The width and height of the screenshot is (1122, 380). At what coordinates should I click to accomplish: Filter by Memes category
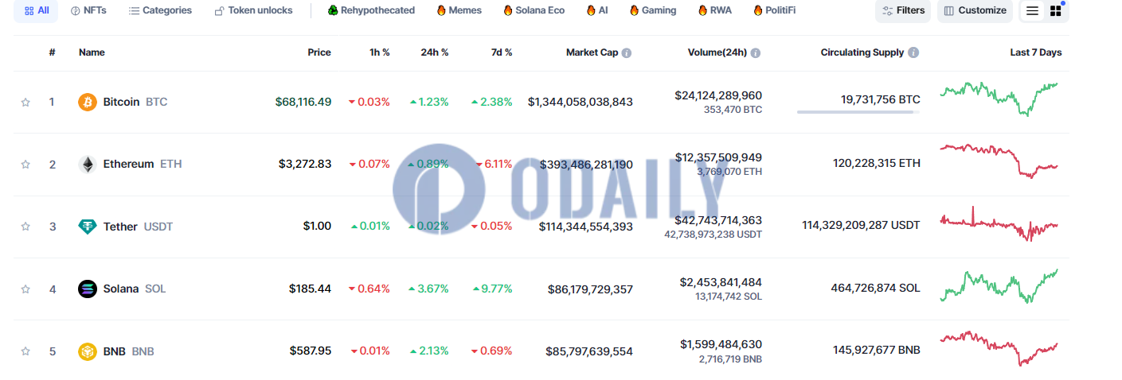(459, 10)
